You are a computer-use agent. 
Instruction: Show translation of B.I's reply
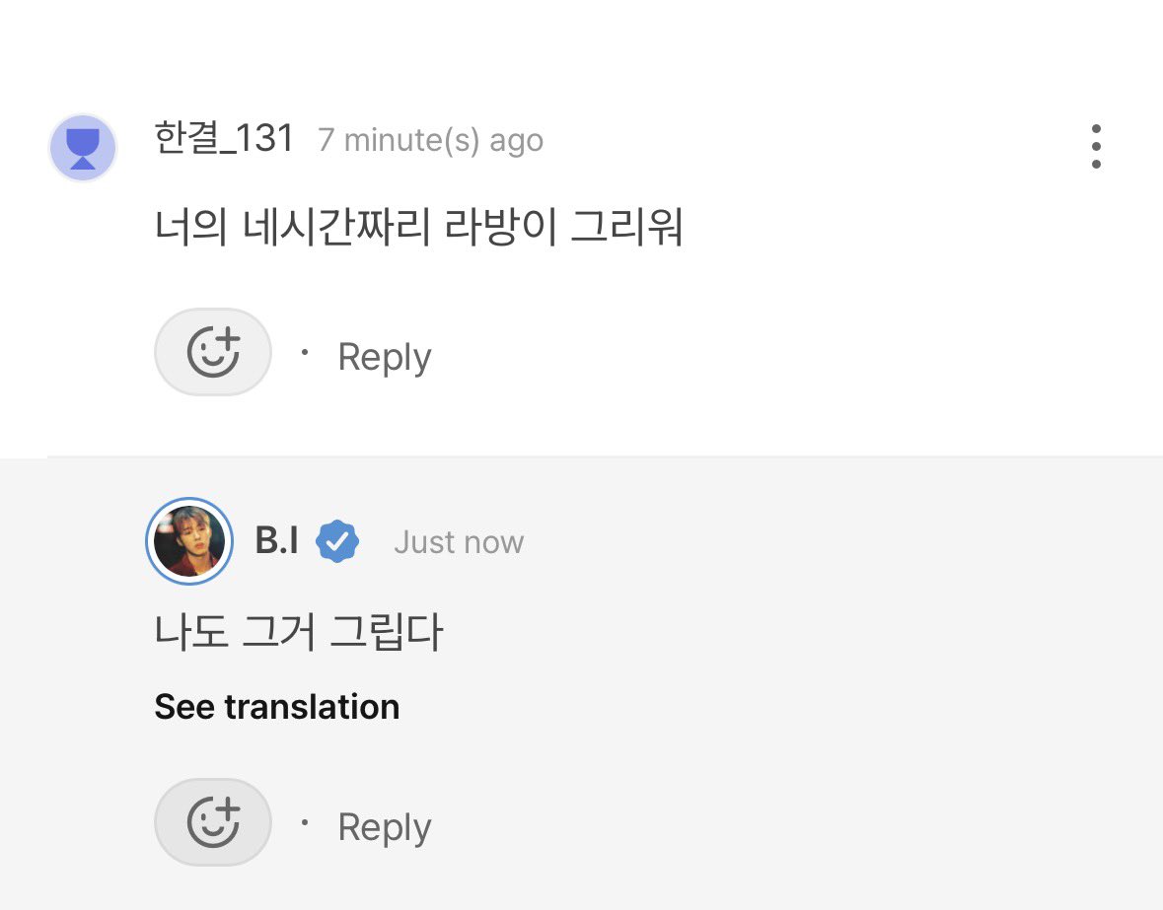coord(276,706)
